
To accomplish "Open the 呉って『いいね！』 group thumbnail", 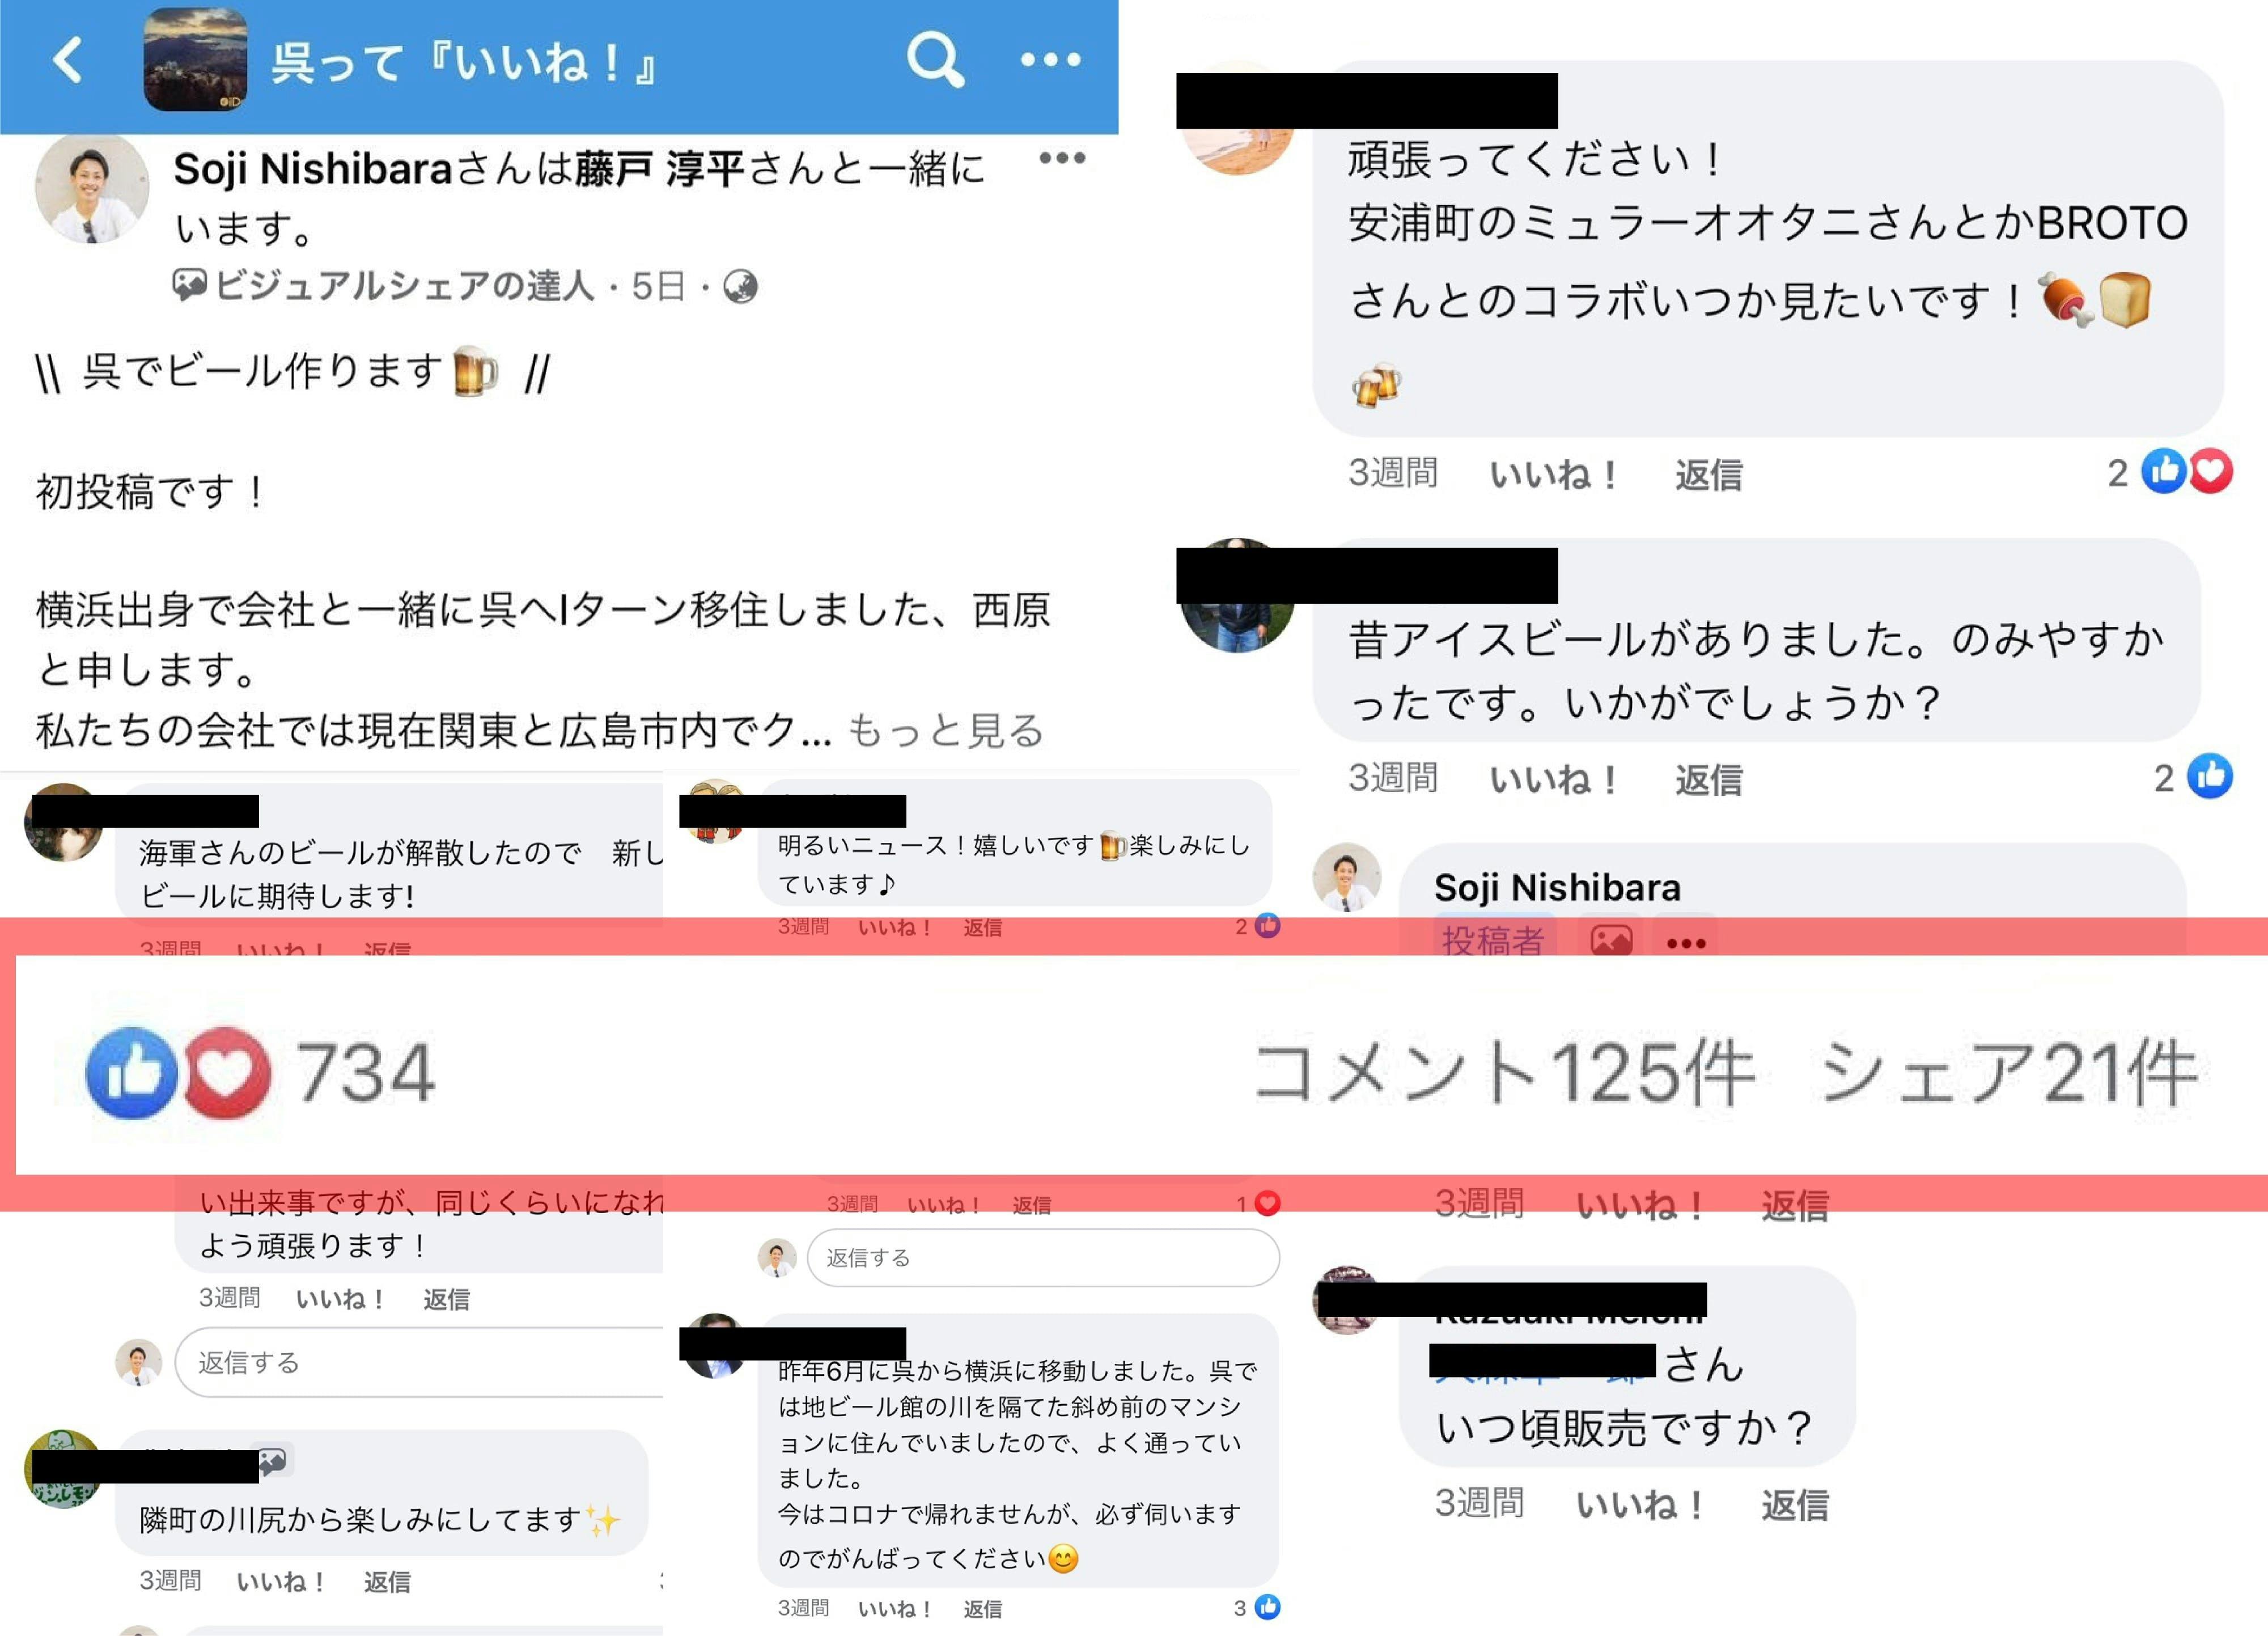I will click(195, 60).
